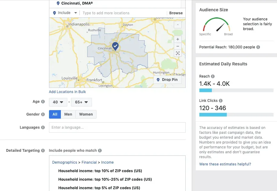Open the Link Clicks info tooltip

pos(221,100)
